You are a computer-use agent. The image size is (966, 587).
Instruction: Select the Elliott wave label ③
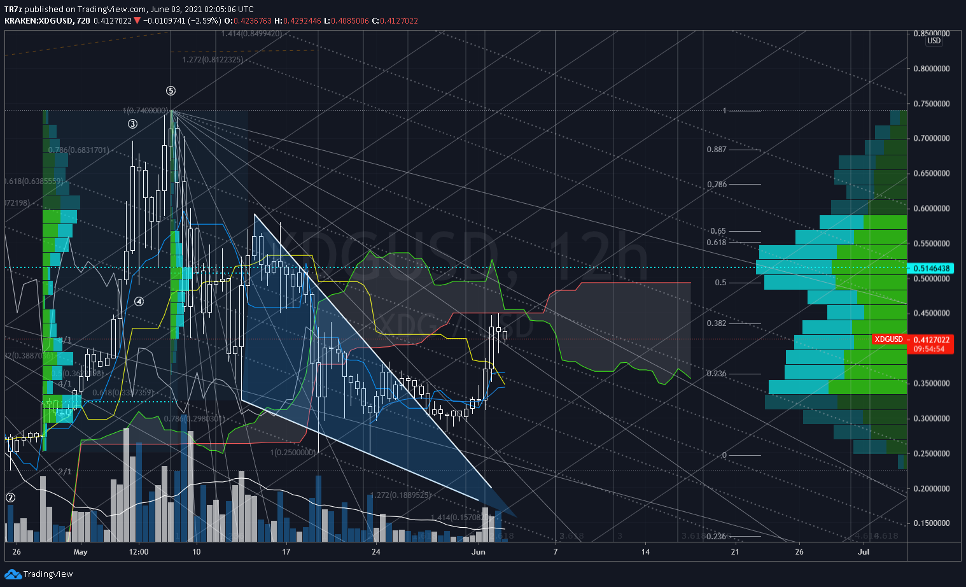(x=132, y=124)
